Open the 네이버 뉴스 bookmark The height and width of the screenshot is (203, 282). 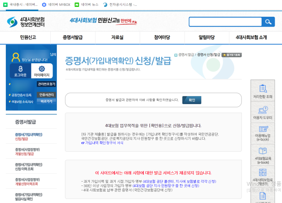click(x=86, y=5)
